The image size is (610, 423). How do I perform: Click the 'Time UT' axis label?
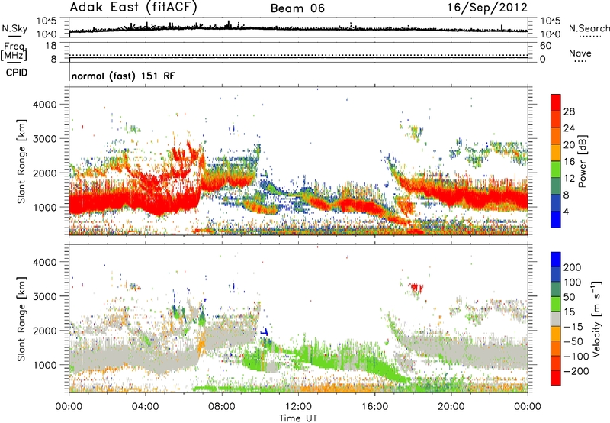click(x=298, y=418)
